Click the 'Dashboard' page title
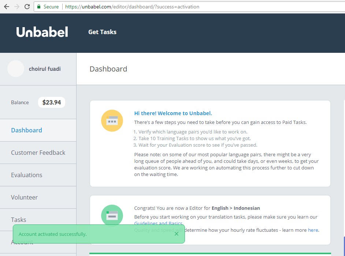 pyautogui.click(x=108, y=69)
